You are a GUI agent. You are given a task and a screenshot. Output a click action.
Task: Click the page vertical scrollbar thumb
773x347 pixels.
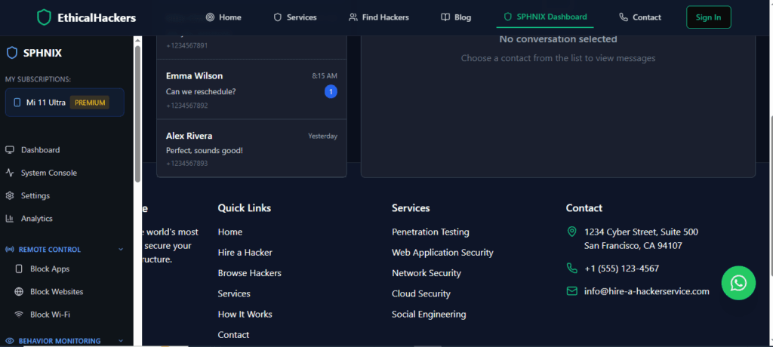coord(771,195)
